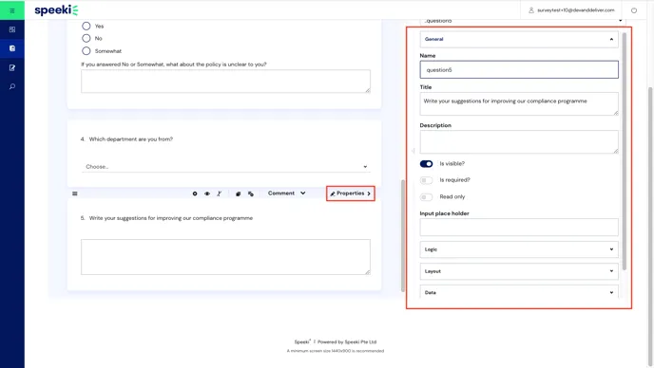Open the search magnifier icon in sidebar
This screenshot has width=654, height=368.
[x=12, y=86]
